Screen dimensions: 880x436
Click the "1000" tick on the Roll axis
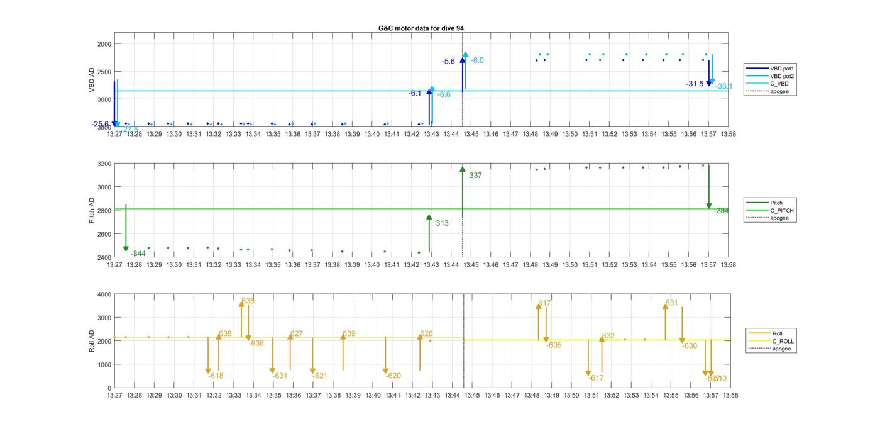(x=104, y=365)
